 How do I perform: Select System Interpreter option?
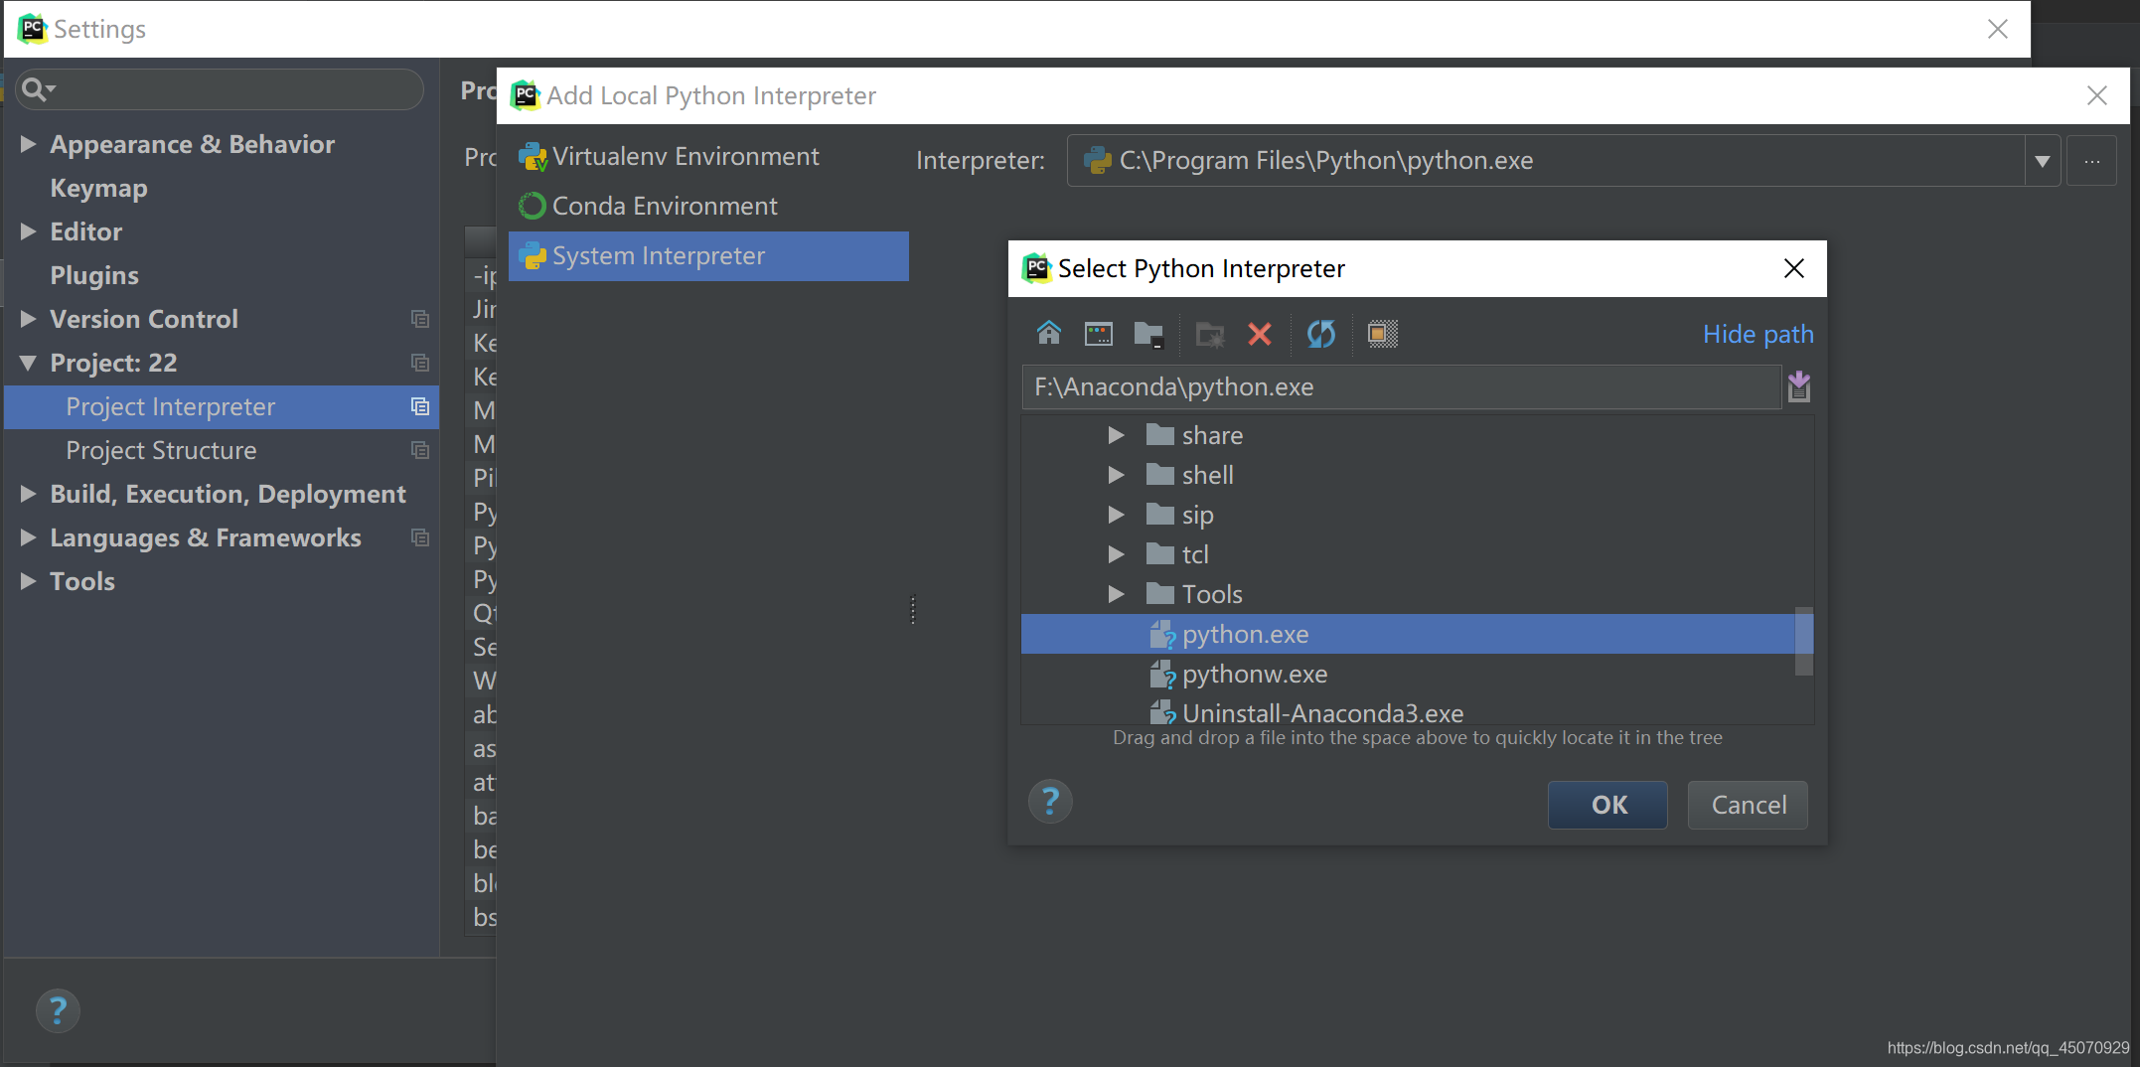[708, 256]
